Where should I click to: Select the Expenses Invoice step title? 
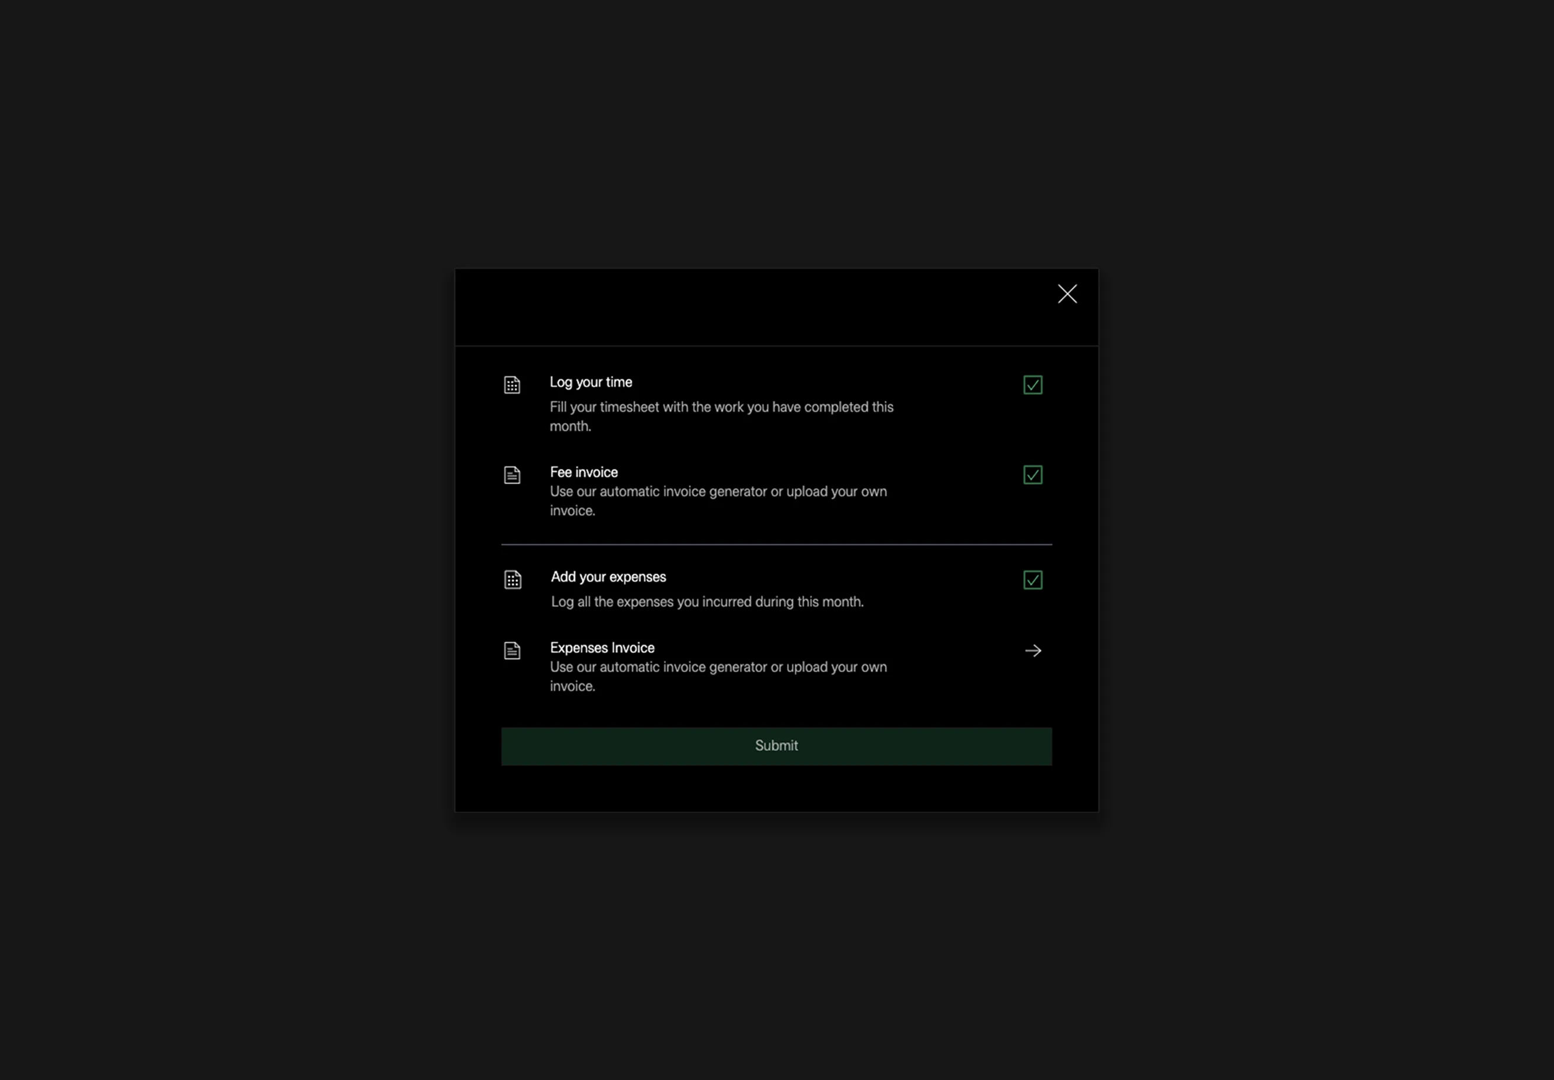pos(602,648)
